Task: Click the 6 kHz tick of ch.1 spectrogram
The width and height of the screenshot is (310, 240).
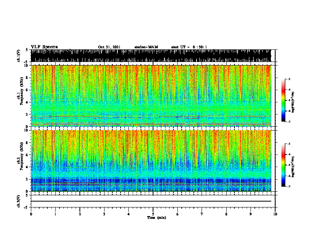Action: (x=27, y=90)
